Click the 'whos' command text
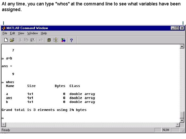This screenshot has height=139, width=186. coord(10,82)
